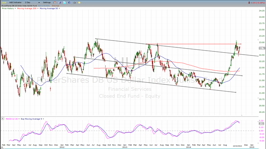Click the 2013 year label on time axis
The width and height of the screenshot is (266, 149).
pos(125,147)
